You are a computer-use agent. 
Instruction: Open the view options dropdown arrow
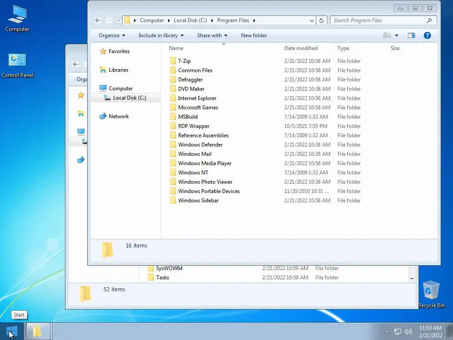click(x=396, y=35)
